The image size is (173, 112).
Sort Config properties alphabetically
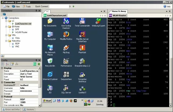tap(7, 64)
